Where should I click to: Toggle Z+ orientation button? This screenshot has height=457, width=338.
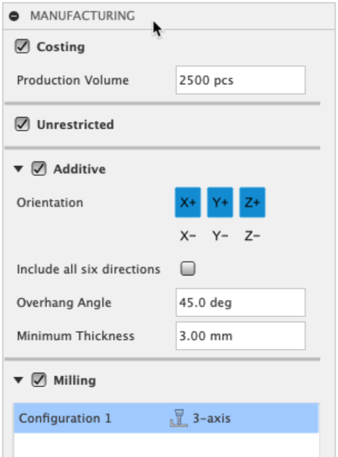(x=252, y=203)
